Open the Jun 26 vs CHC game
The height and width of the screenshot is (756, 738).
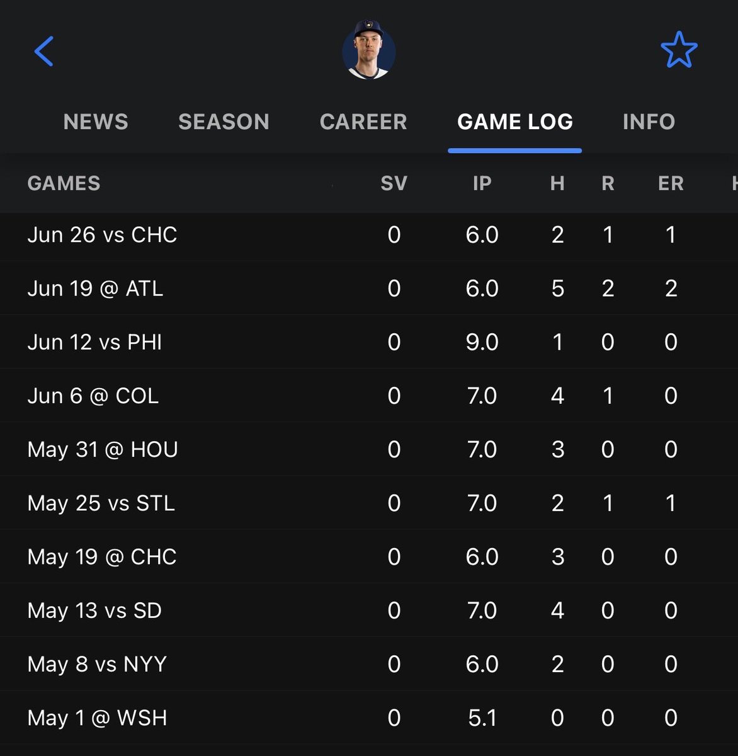(369, 235)
